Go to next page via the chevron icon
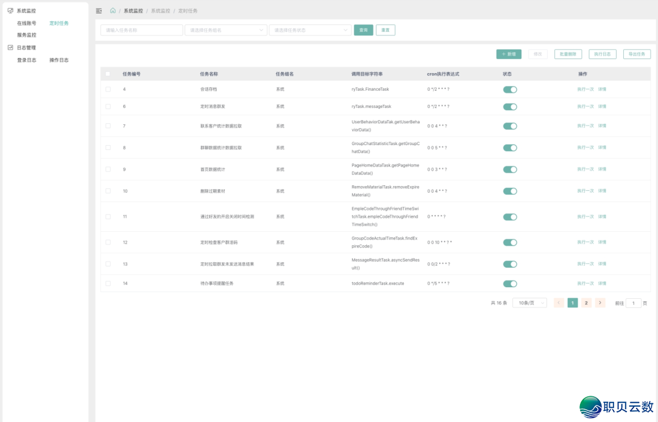 pos(600,302)
